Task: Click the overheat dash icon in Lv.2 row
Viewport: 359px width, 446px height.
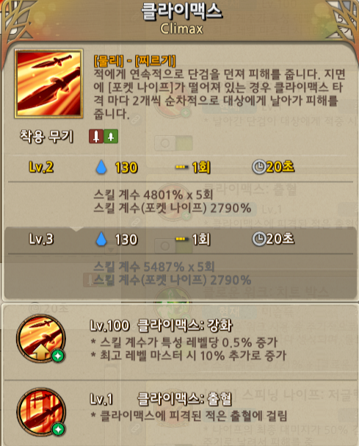Action: coord(181,168)
